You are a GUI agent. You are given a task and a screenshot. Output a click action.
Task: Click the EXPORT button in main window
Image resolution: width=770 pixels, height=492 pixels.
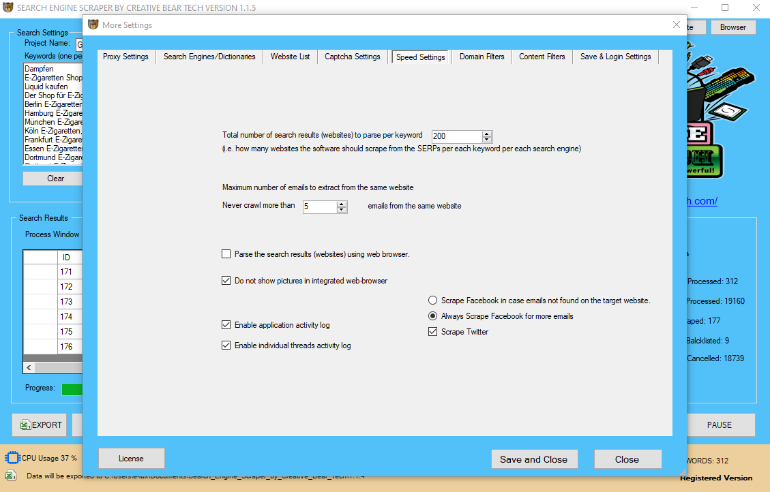click(41, 425)
